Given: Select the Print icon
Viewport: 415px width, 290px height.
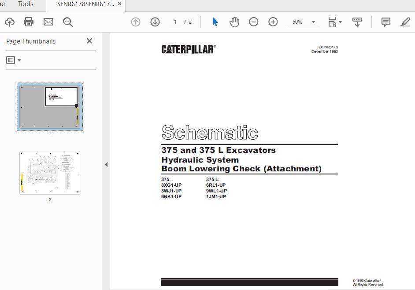Looking at the screenshot, I should click(28, 22).
